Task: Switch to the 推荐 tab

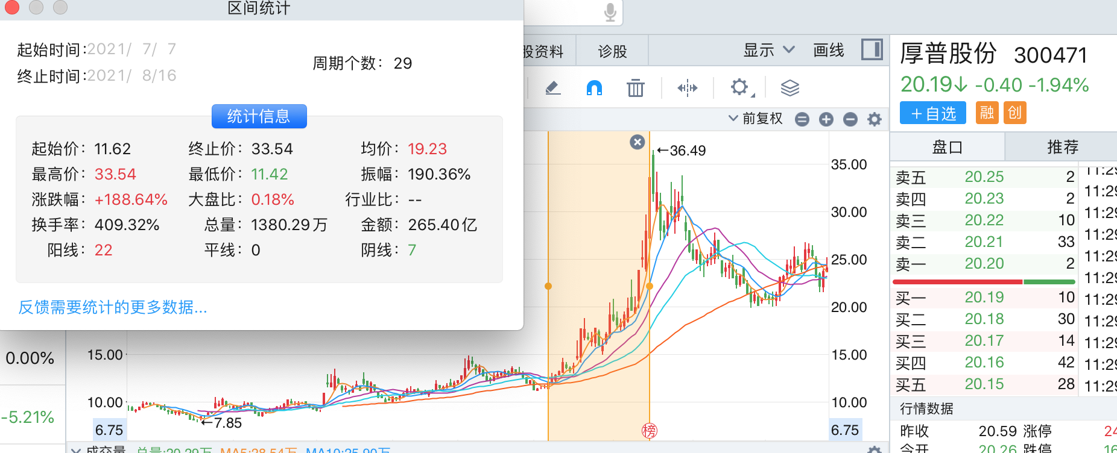Action: pyautogui.click(x=1062, y=147)
